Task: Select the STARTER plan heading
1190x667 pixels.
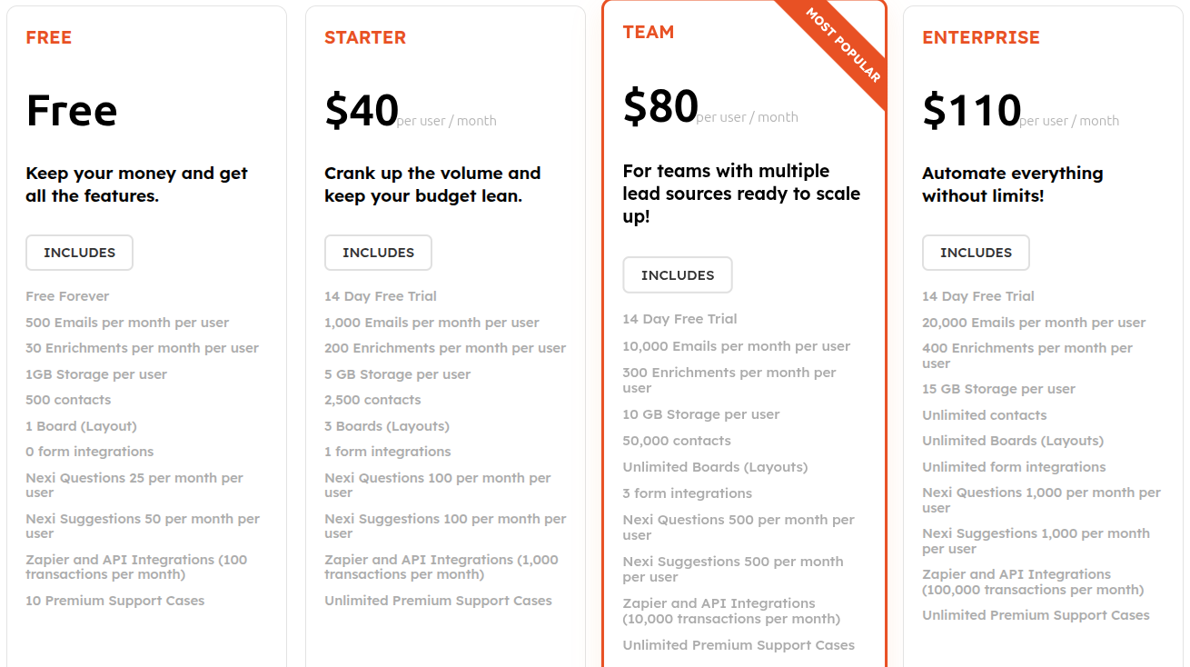Action: coord(365,37)
